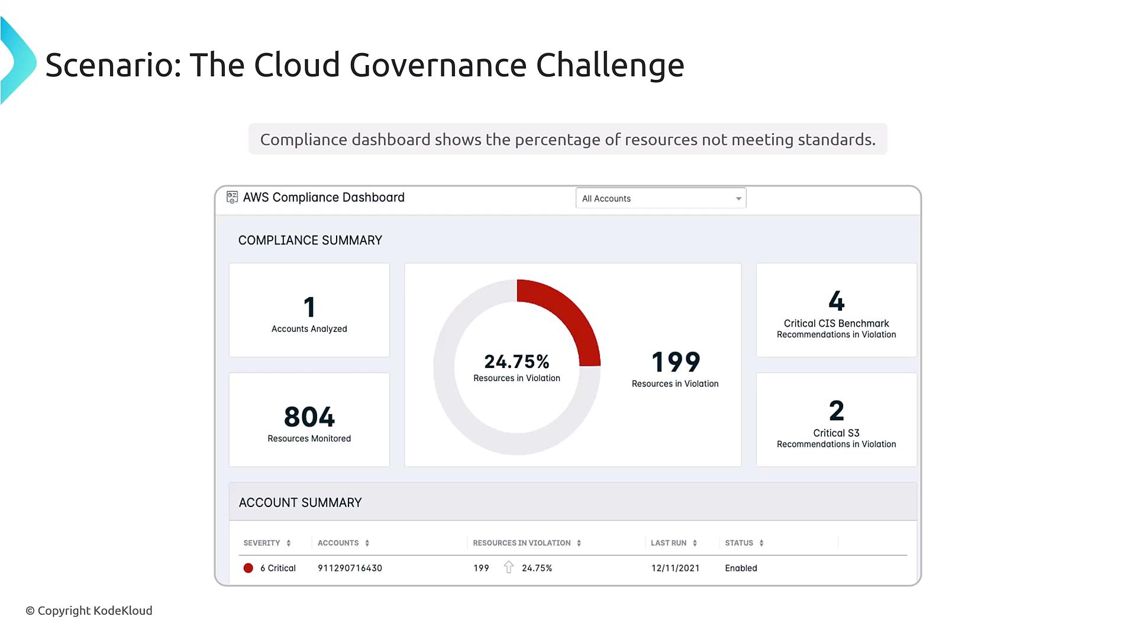The image size is (1136, 639).
Task: Sort table by Last Run arrows
Action: click(x=695, y=543)
